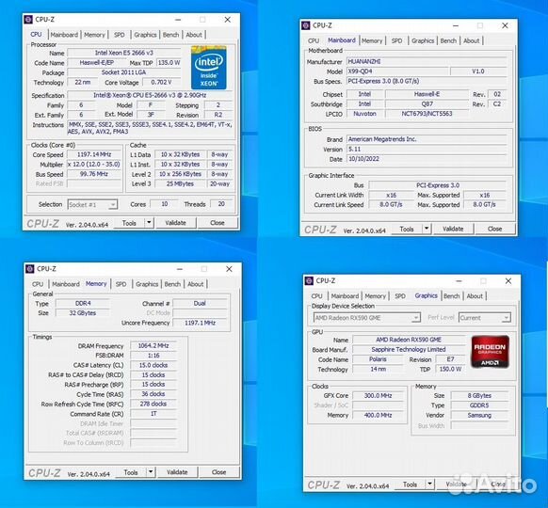548x508 pixels.
Task: Click Close button in the CPU window
Action: (x=218, y=223)
